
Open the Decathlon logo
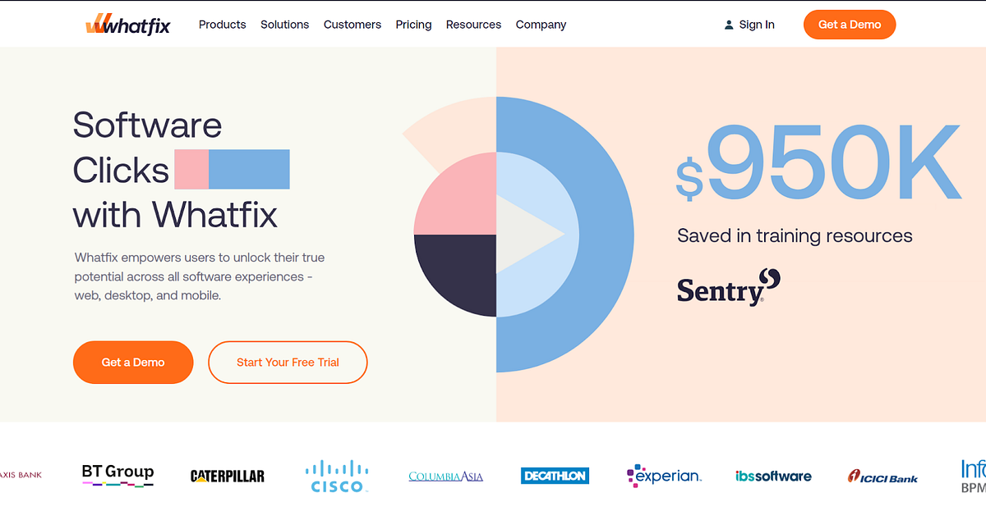[x=555, y=476]
